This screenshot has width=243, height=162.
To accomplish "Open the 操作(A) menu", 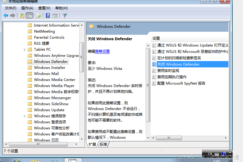I will pyautogui.click(x=27, y=8).
